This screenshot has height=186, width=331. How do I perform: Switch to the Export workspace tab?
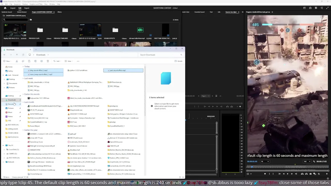(x=27, y=8)
